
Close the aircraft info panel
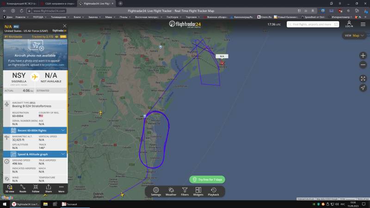click(64, 26)
